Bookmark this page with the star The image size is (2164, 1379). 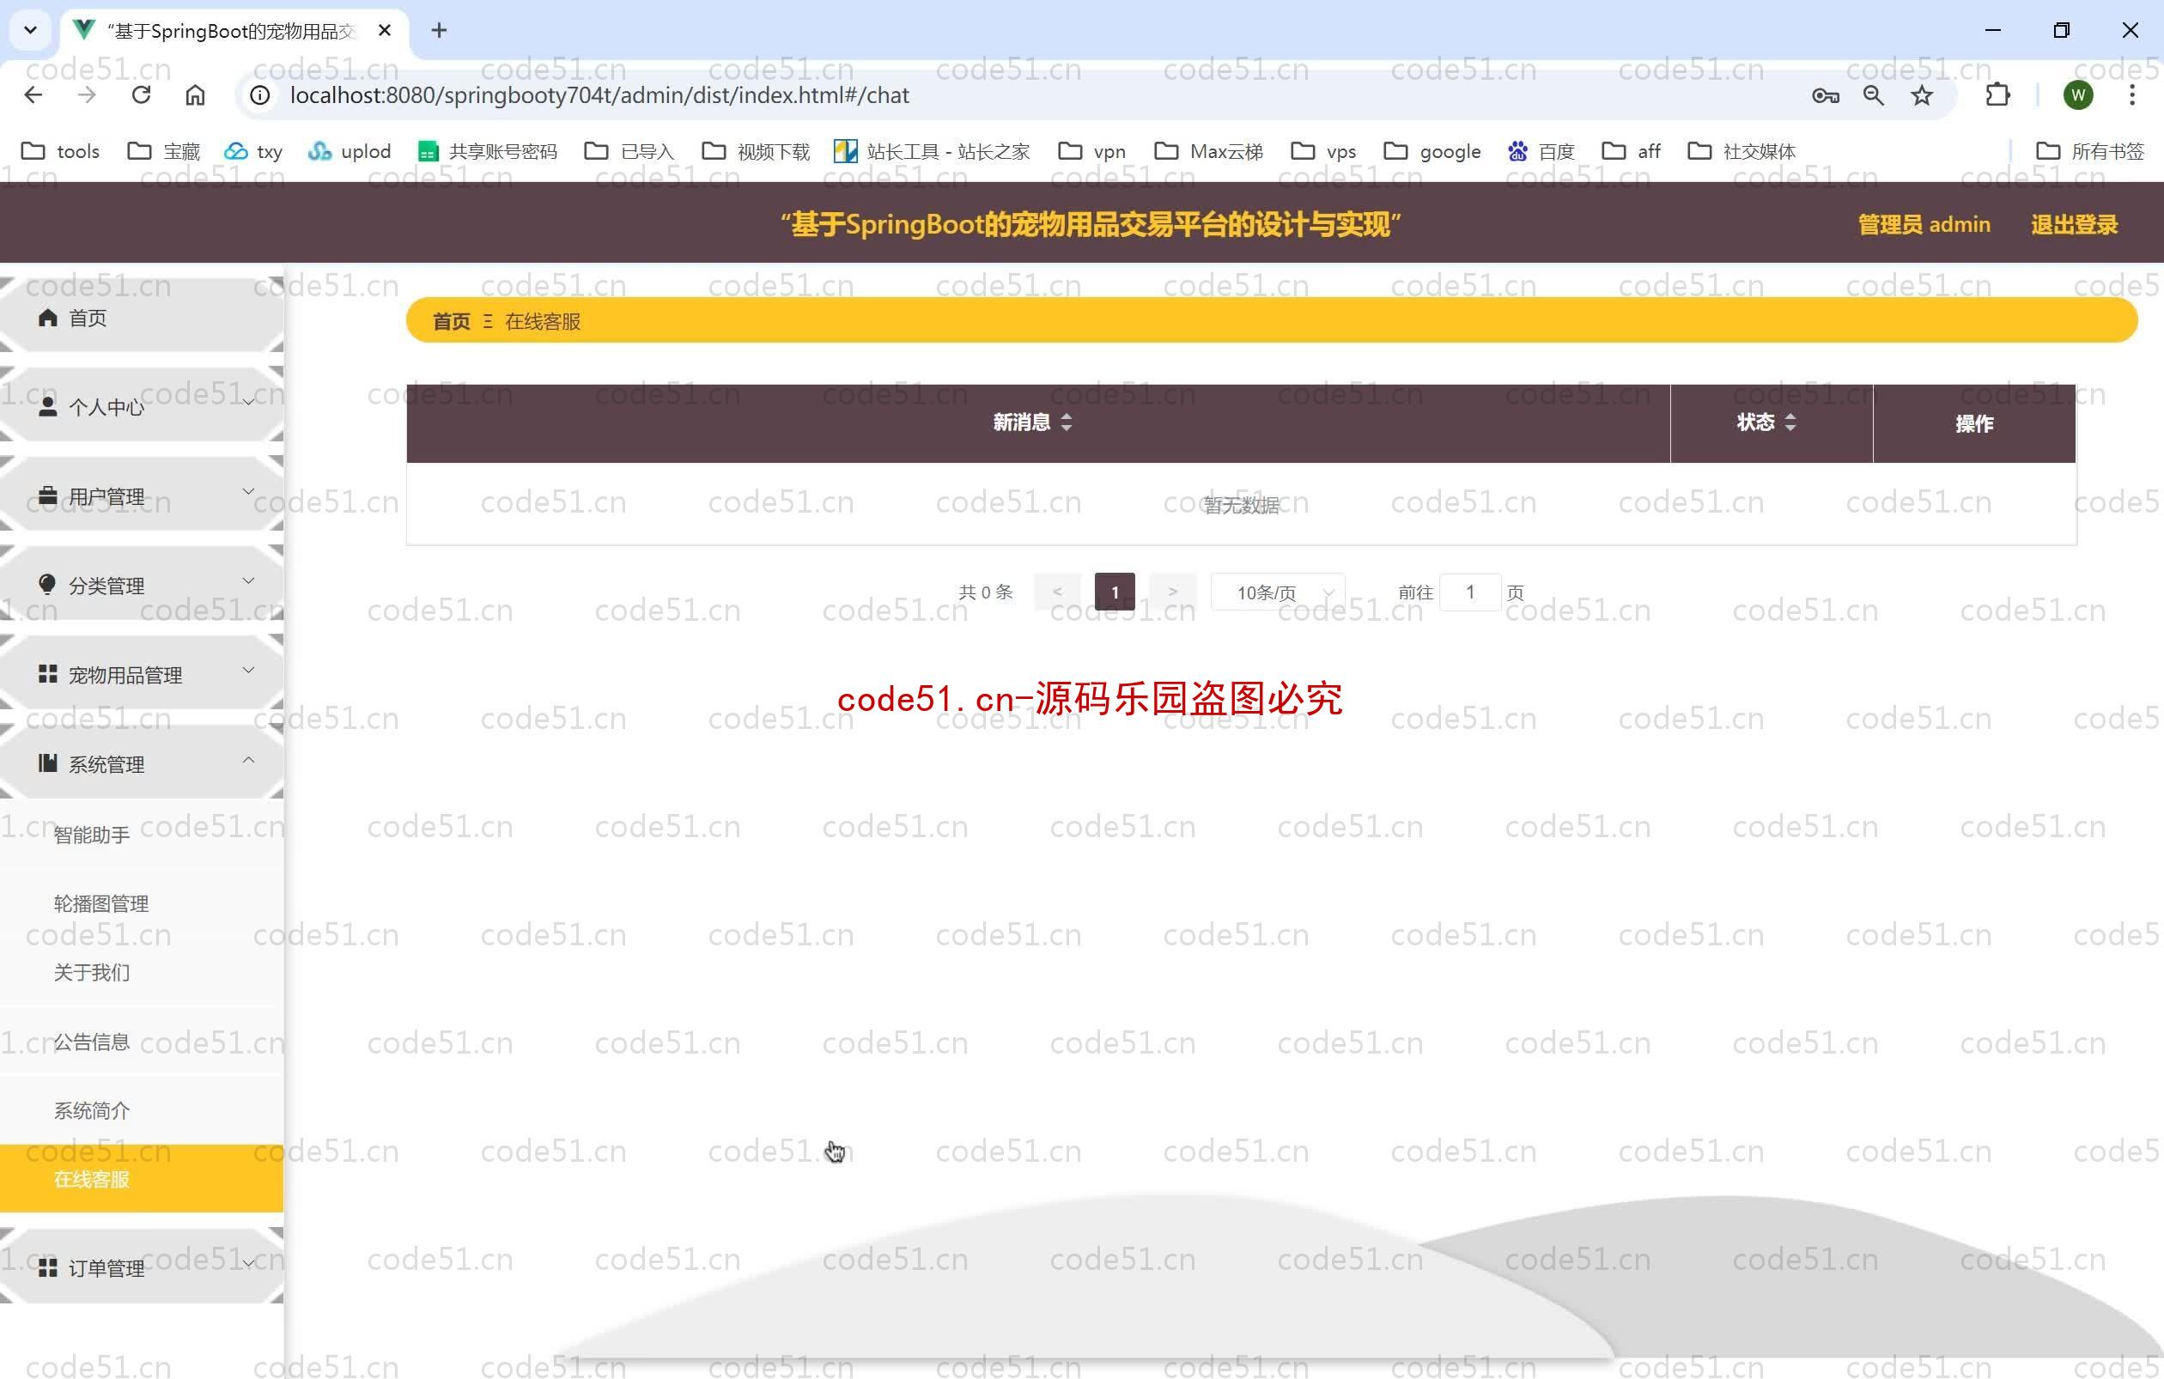1921,95
